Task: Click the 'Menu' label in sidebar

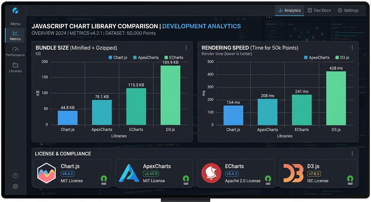Action: click(x=15, y=24)
